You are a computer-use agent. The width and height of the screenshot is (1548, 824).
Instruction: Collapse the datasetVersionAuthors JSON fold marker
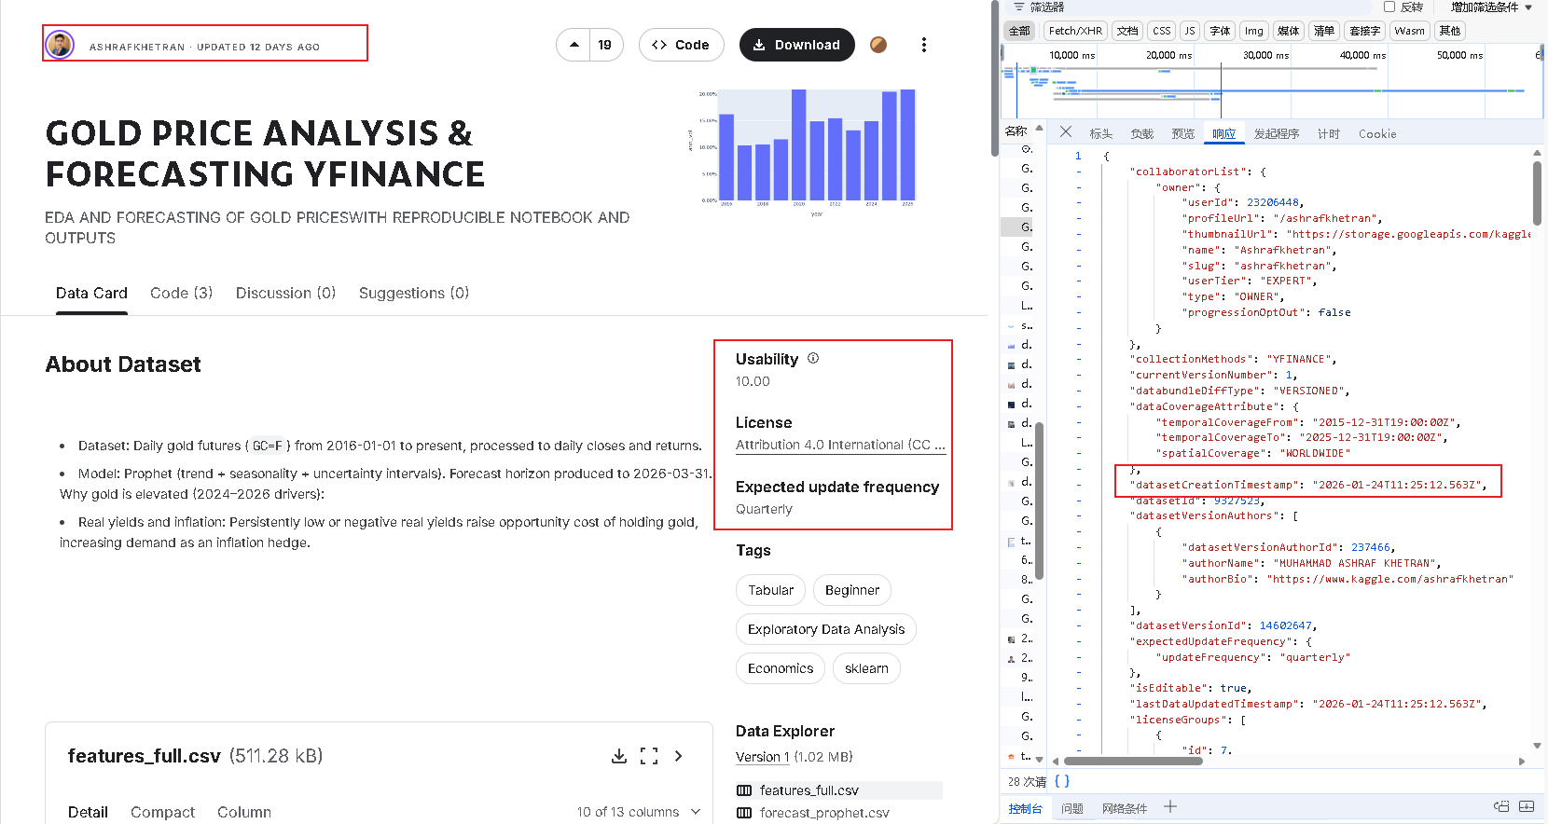click(x=1079, y=515)
